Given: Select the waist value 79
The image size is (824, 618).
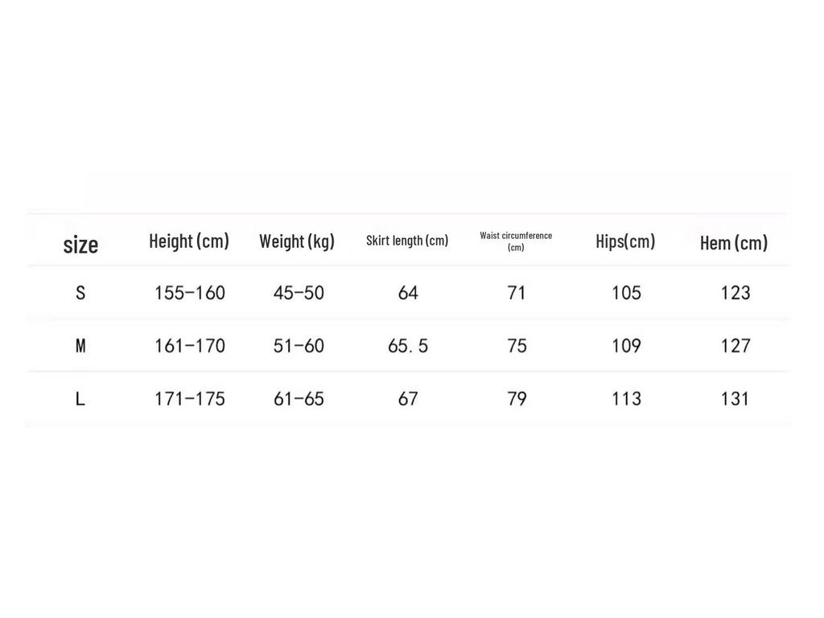Looking at the screenshot, I should (517, 399).
